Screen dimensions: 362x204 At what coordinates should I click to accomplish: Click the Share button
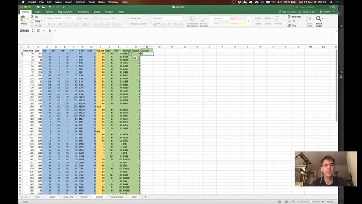coord(325,12)
